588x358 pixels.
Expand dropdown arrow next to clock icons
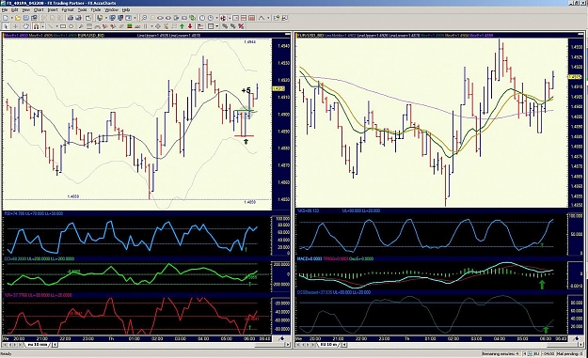216,18
